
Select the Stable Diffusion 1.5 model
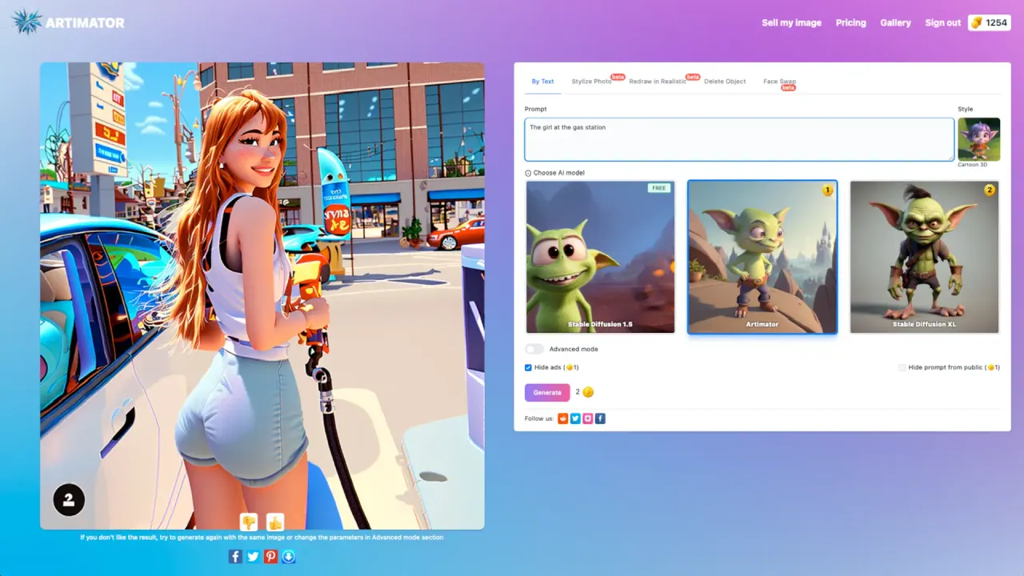coord(600,257)
